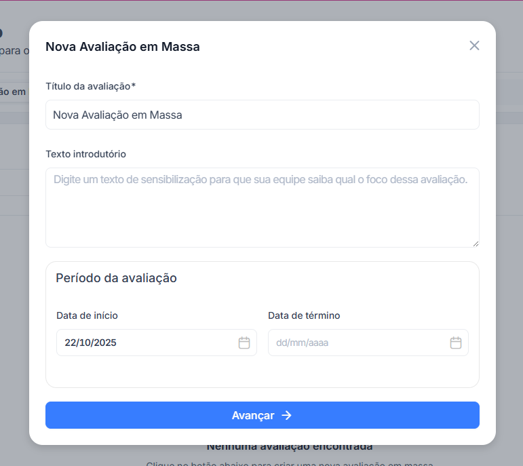
Task: Click the Texto introdutório label
Action: 85,154
